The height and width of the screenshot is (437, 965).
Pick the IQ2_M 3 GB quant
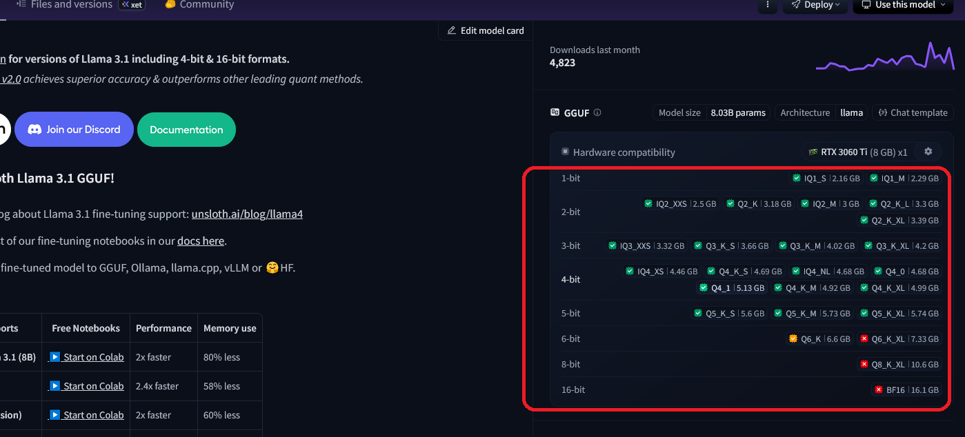click(830, 203)
